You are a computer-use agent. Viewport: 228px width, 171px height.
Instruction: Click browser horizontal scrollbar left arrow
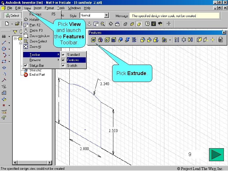(x=15, y=162)
